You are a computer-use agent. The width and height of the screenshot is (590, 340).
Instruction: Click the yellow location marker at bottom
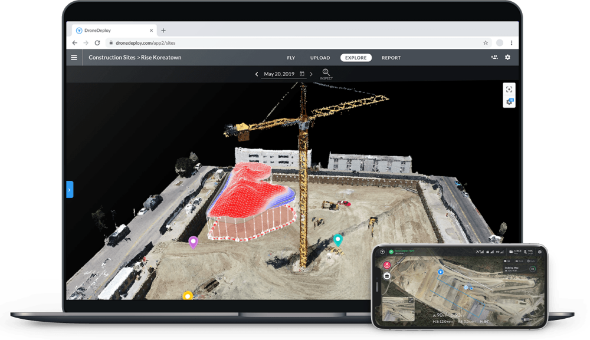[188, 295]
